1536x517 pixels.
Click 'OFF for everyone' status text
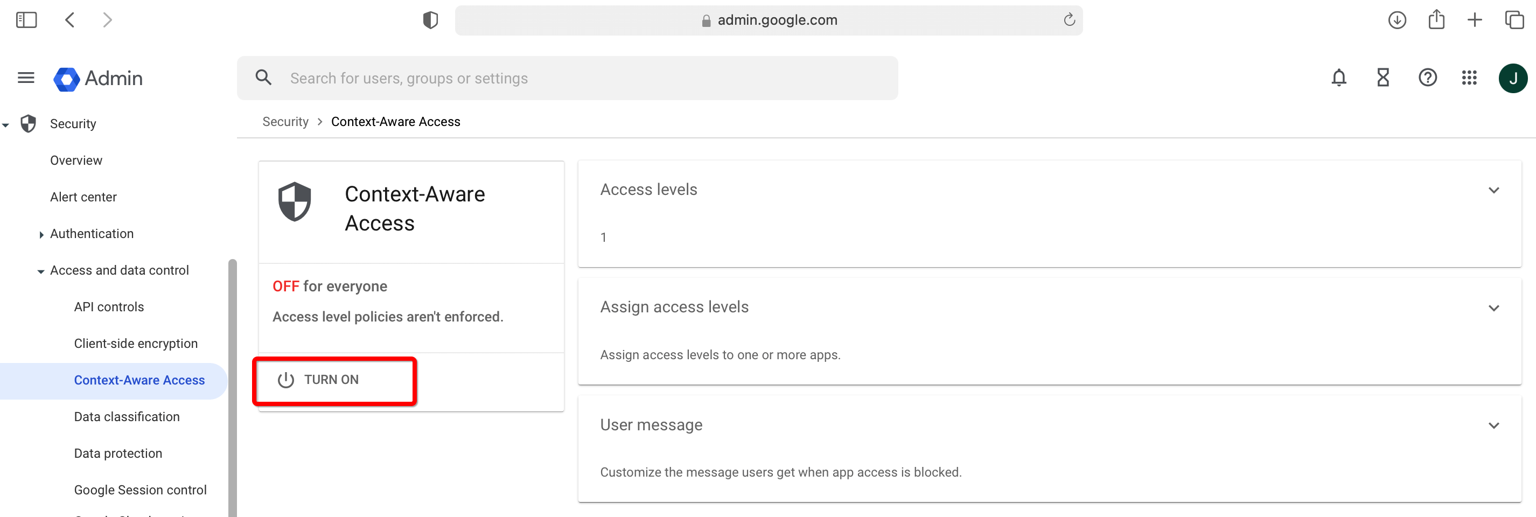point(330,287)
